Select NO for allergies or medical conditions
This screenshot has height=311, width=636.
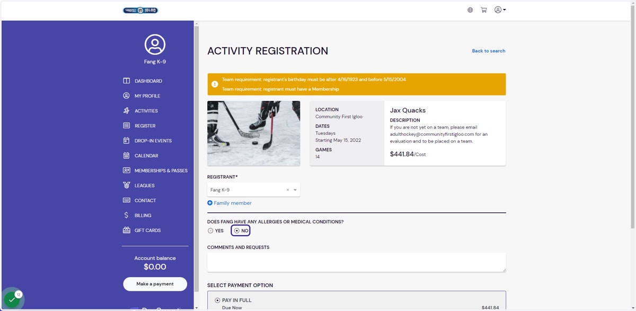tap(236, 231)
